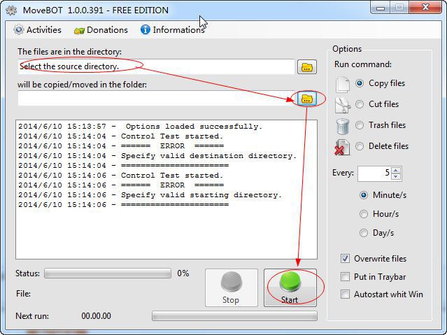The height and width of the screenshot is (335, 447).
Task: Click the Donations money icon
Action: pyautogui.click(x=79, y=31)
